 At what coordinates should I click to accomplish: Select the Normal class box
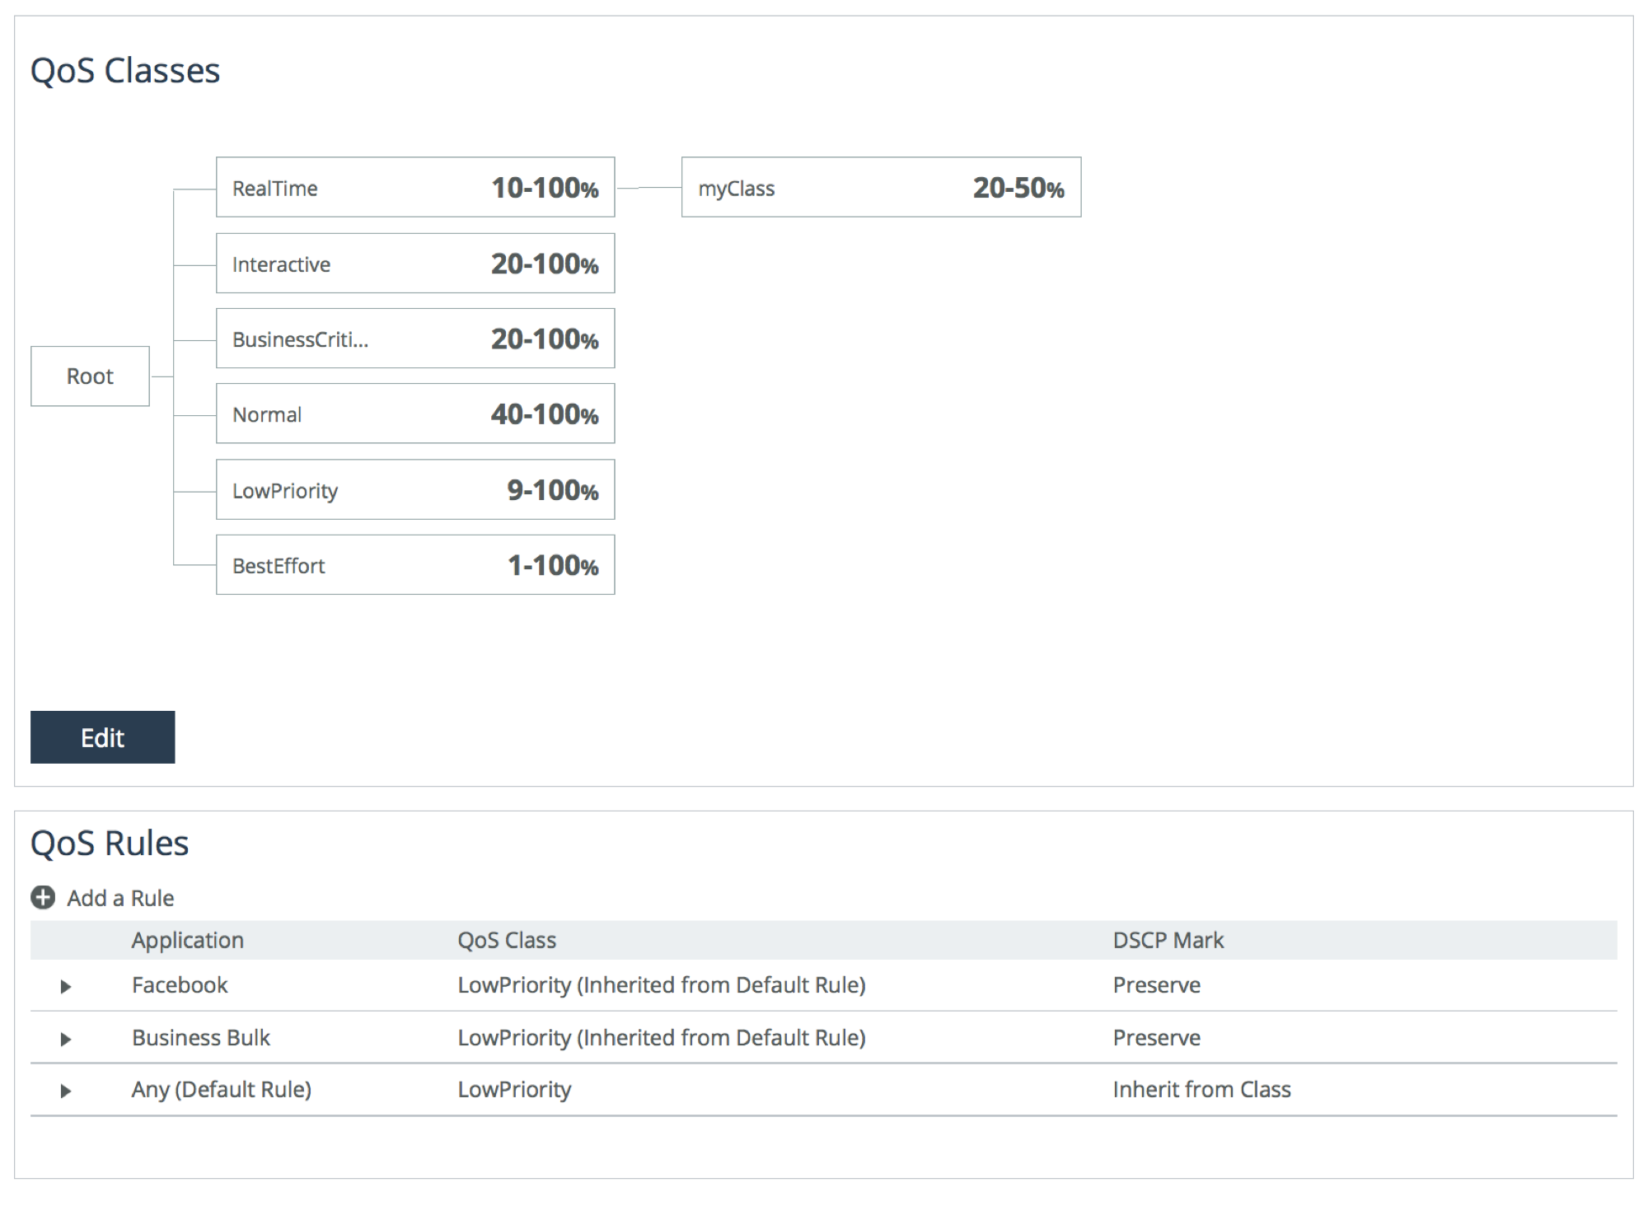(x=415, y=414)
